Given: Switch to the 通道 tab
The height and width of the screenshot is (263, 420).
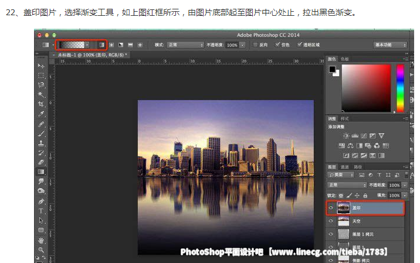Looking at the screenshot, I should tap(344, 167).
